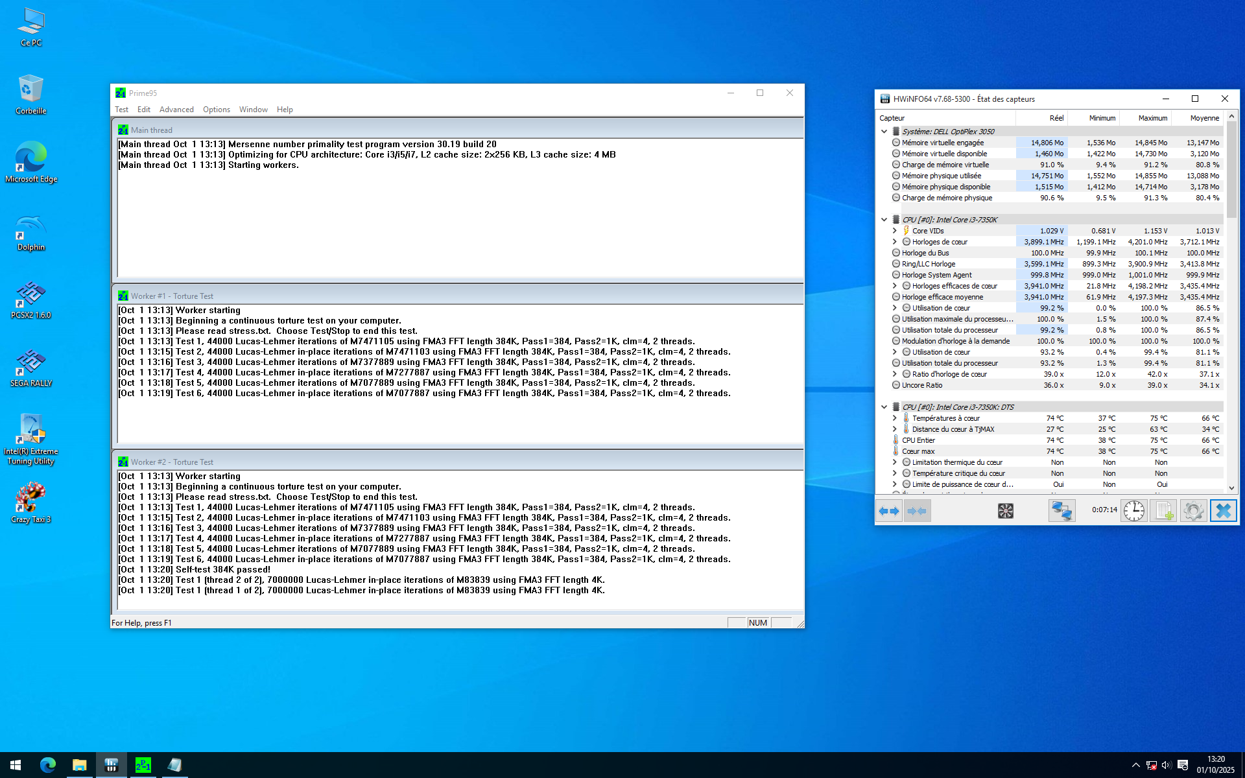Click the blue X quit sensors button
Screen dimensions: 1245x778
coord(1223,511)
